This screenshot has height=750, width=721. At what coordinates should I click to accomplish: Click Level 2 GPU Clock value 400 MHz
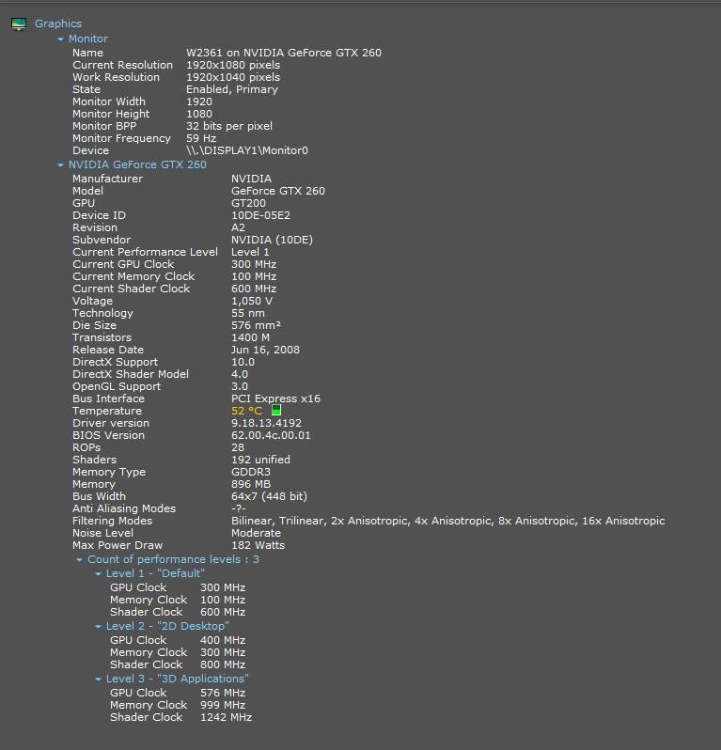point(223,640)
